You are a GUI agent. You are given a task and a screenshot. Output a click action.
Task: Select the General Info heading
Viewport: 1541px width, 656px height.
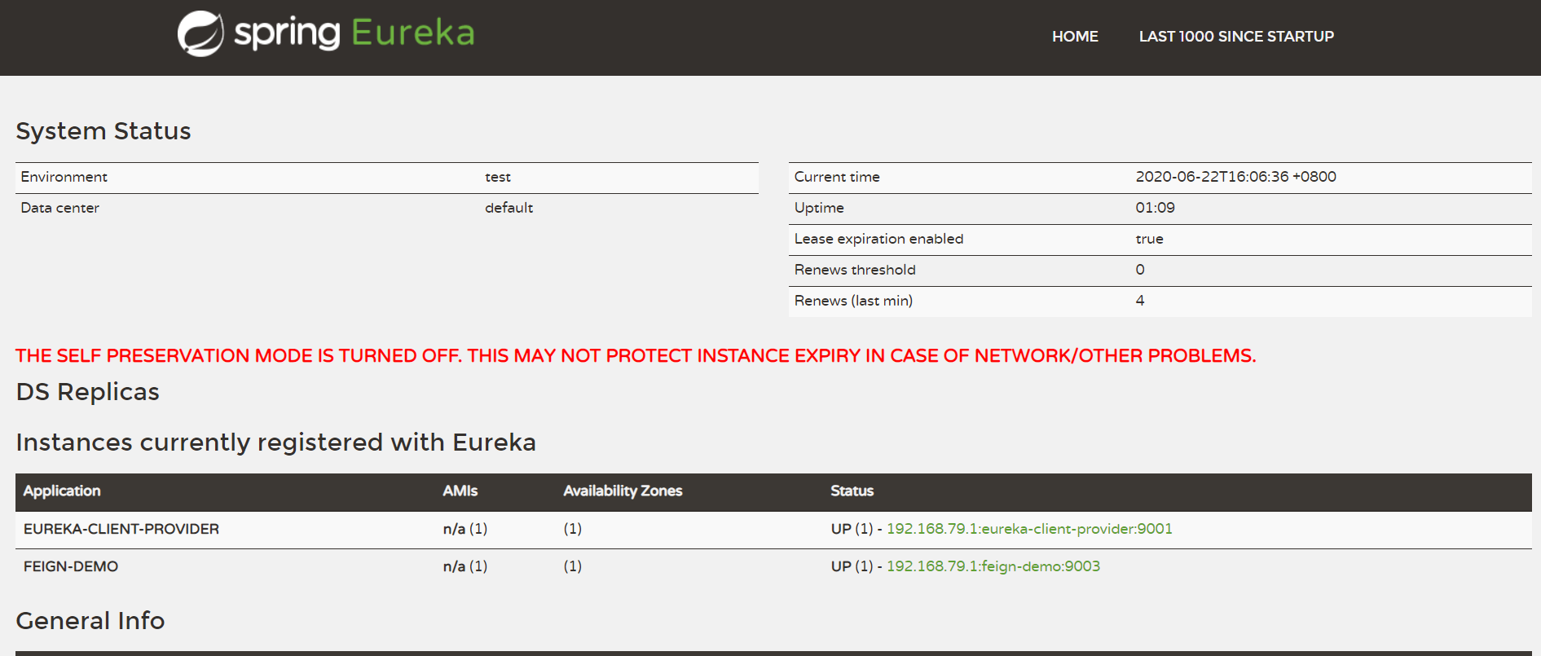tap(90, 621)
